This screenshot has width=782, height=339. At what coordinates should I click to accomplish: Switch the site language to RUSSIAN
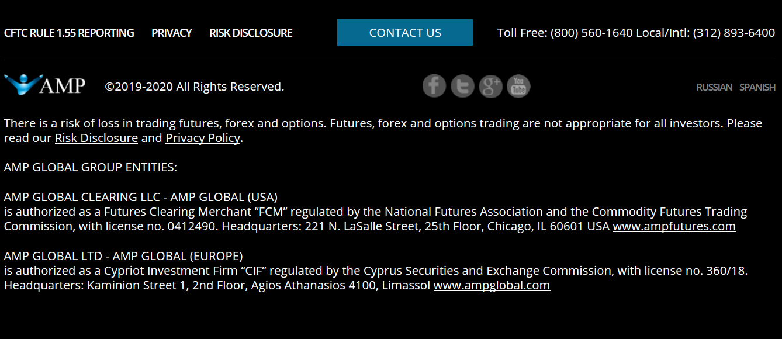click(x=714, y=87)
